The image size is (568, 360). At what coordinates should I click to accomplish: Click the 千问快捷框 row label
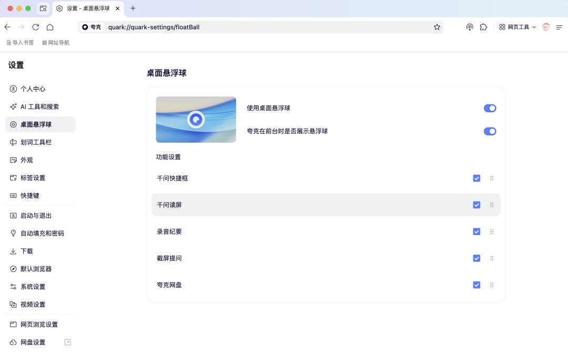coord(173,178)
